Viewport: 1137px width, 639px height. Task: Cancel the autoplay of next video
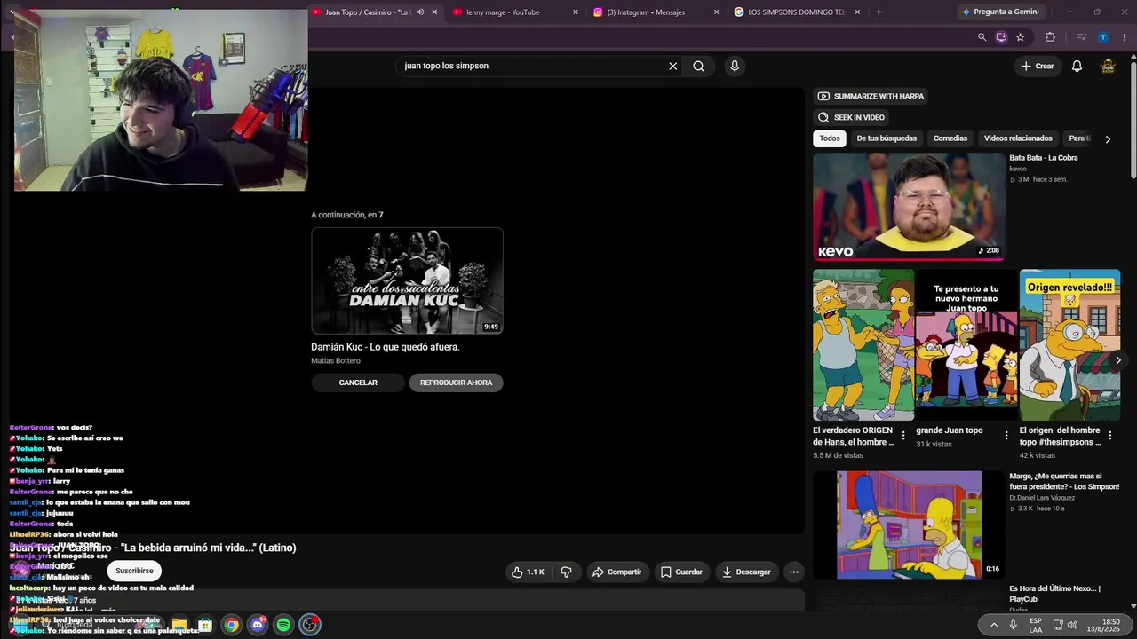358,383
